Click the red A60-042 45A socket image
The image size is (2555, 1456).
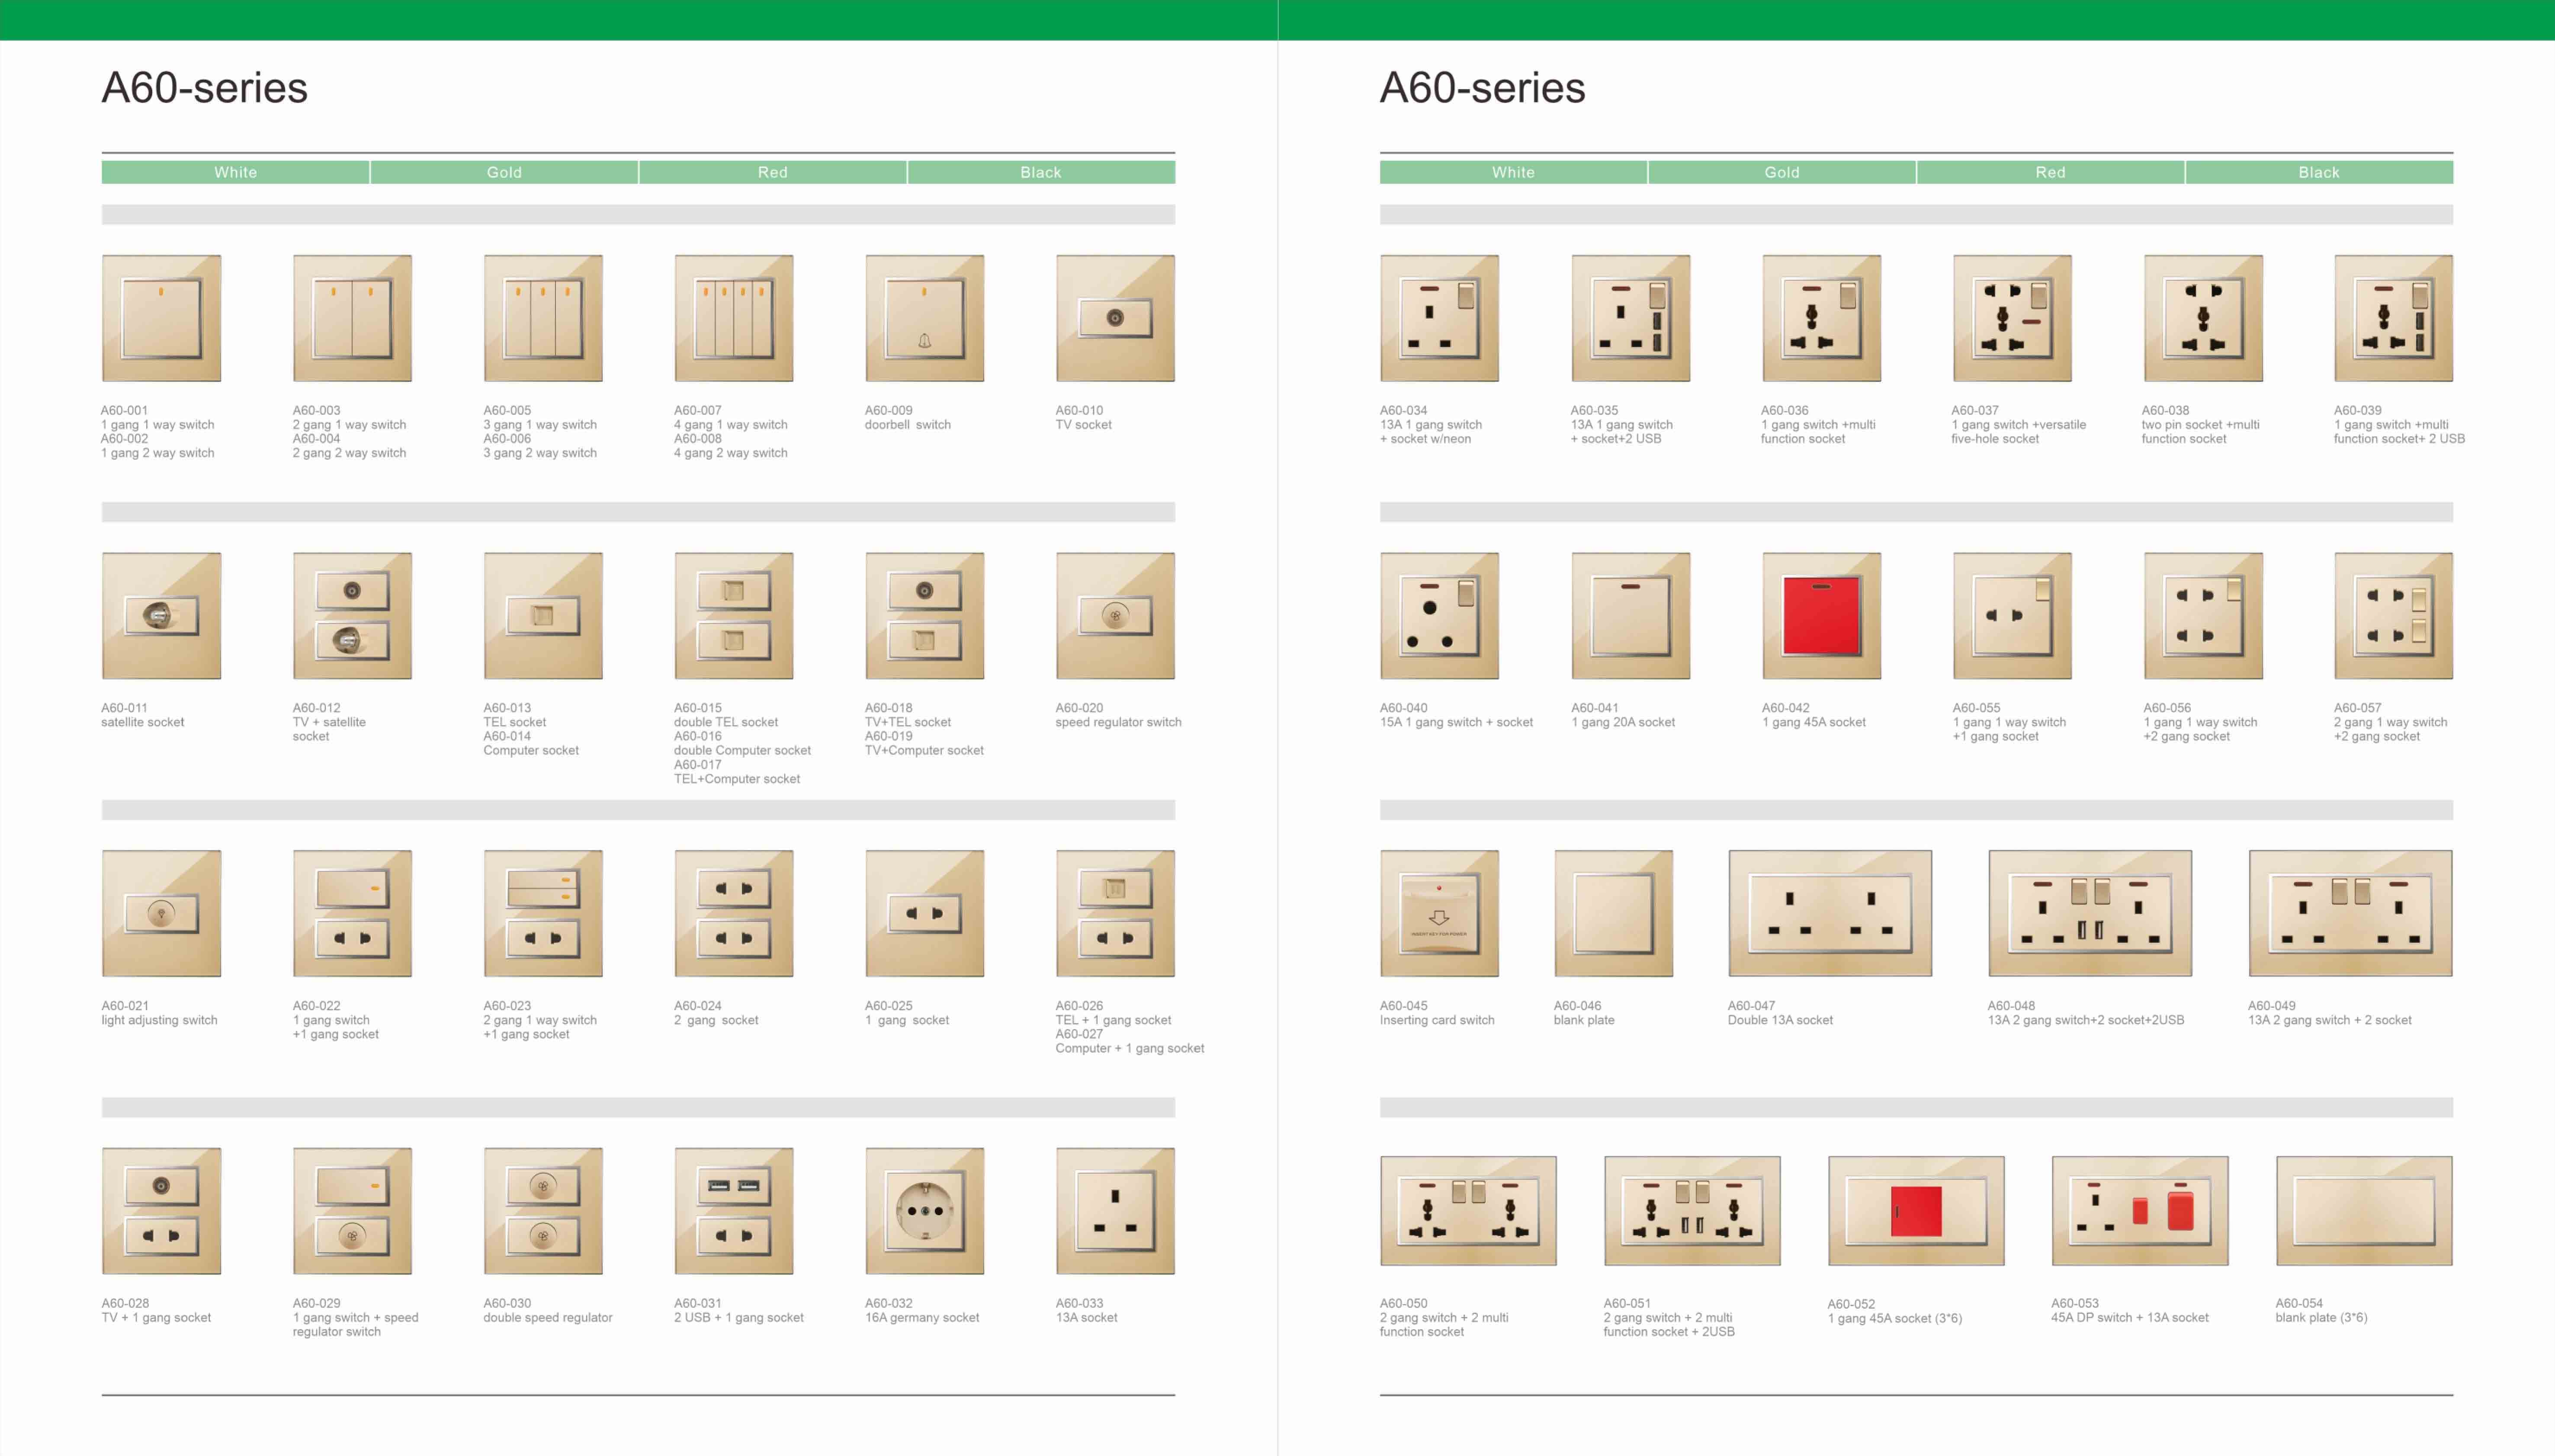click(x=1822, y=616)
